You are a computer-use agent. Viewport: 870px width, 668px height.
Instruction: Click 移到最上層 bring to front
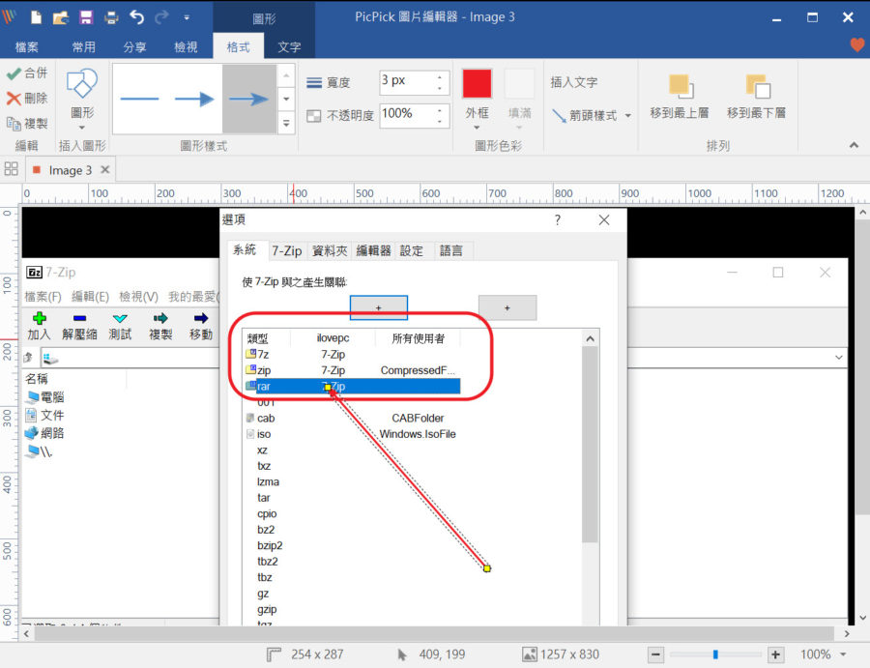point(680,97)
